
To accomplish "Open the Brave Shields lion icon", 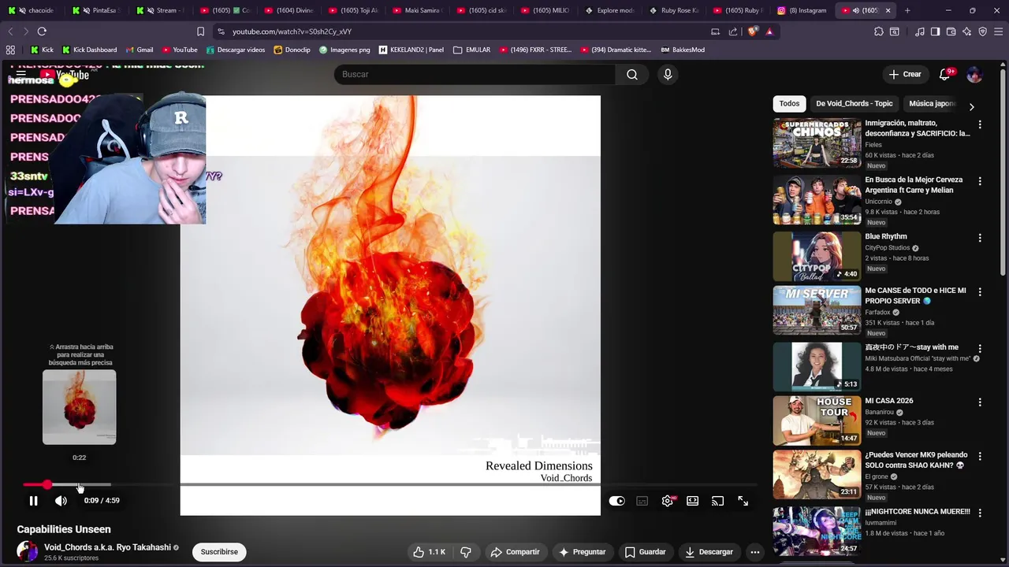I will tap(753, 31).
